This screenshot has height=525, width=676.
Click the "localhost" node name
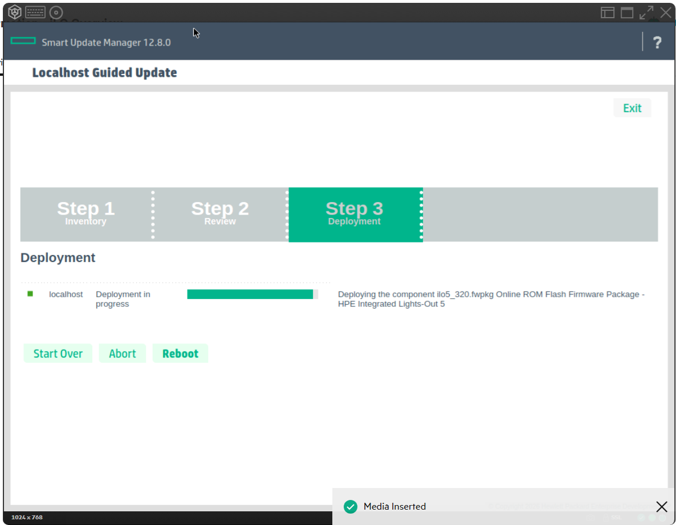pos(66,294)
